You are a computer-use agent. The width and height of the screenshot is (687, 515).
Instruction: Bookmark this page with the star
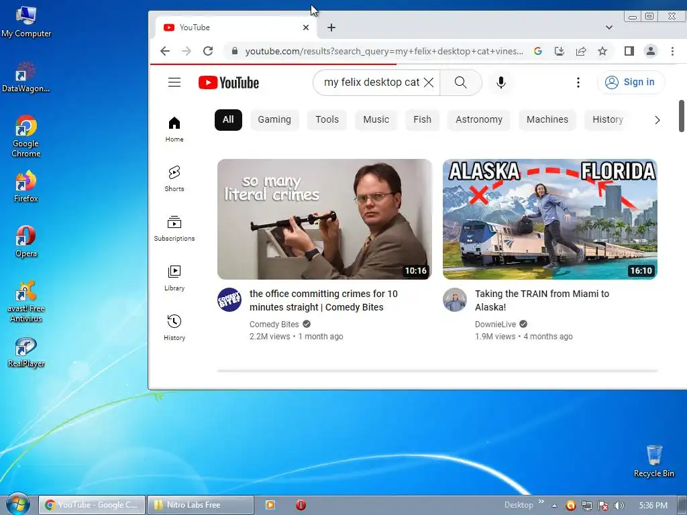click(x=602, y=51)
